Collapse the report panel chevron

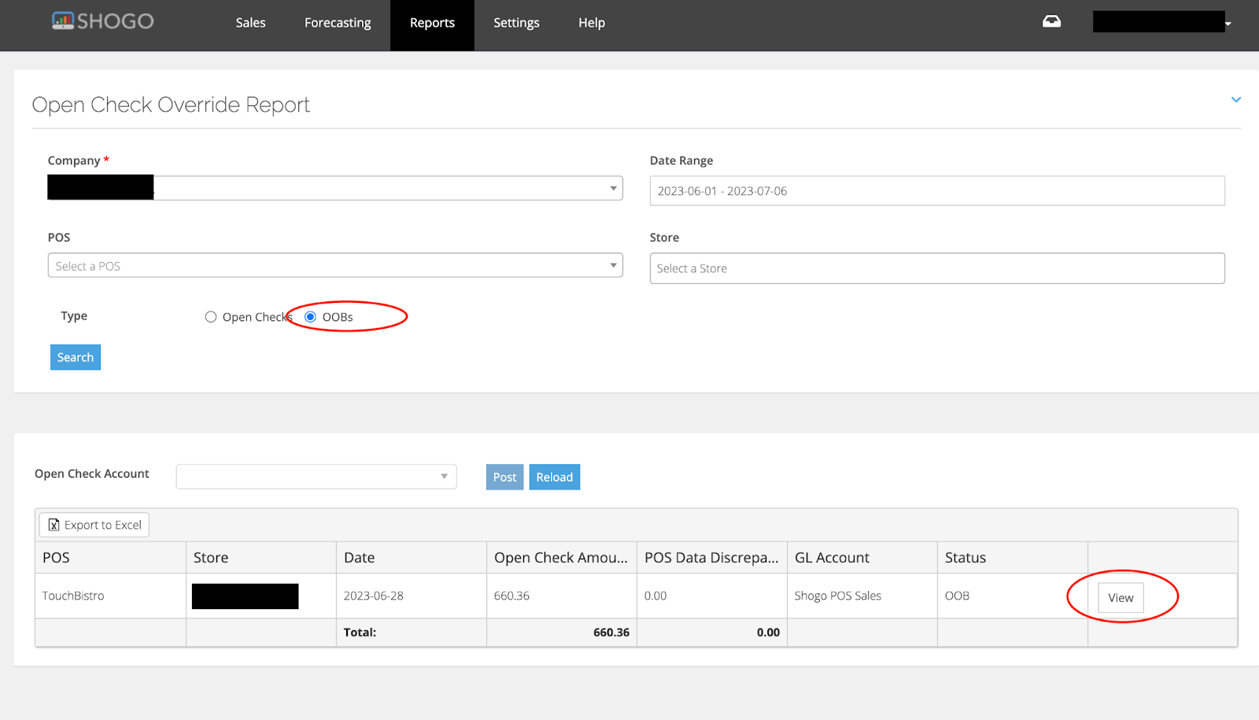point(1235,99)
